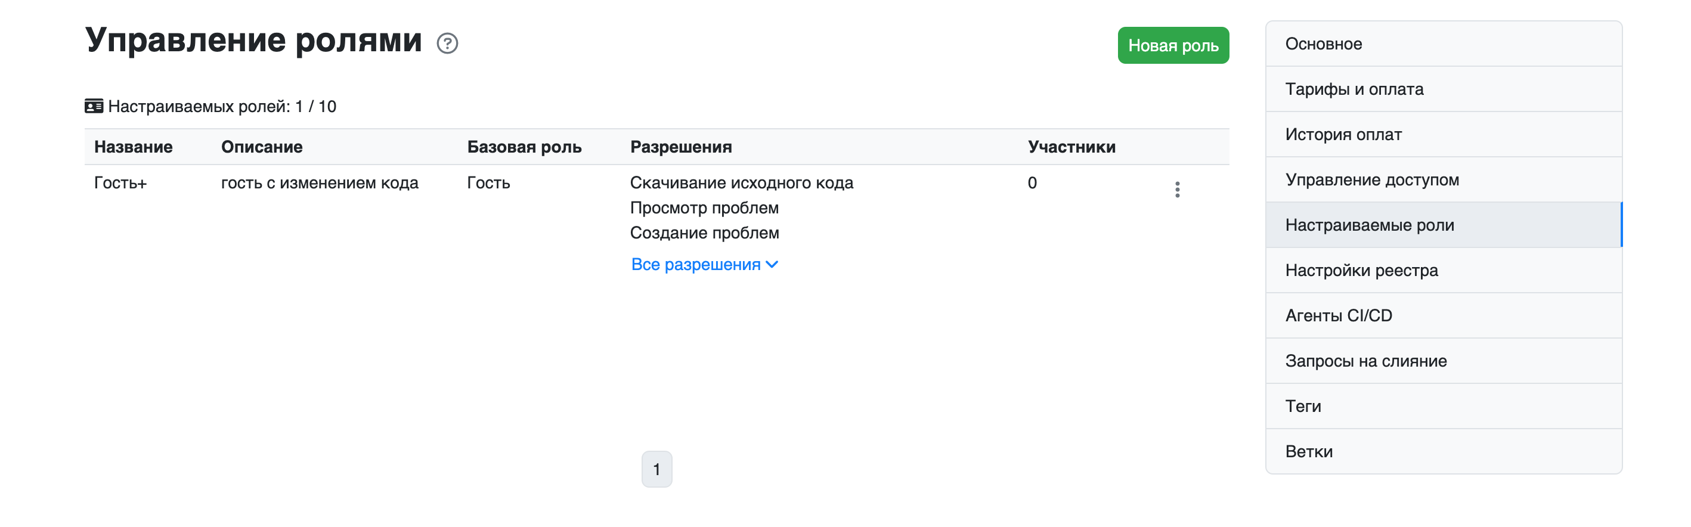Click the ID card icon beside Настраиваемых ролей
This screenshot has width=1691, height=527.
[94, 106]
